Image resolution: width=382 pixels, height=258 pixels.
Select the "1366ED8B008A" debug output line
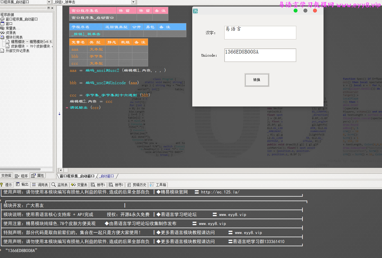coord(21,250)
